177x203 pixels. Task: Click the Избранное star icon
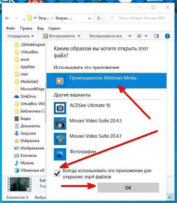coord(17,141)
